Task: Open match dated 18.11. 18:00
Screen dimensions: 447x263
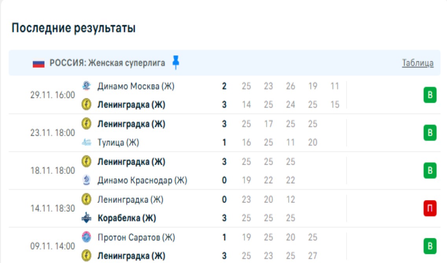Action: (x=53, y=171)
